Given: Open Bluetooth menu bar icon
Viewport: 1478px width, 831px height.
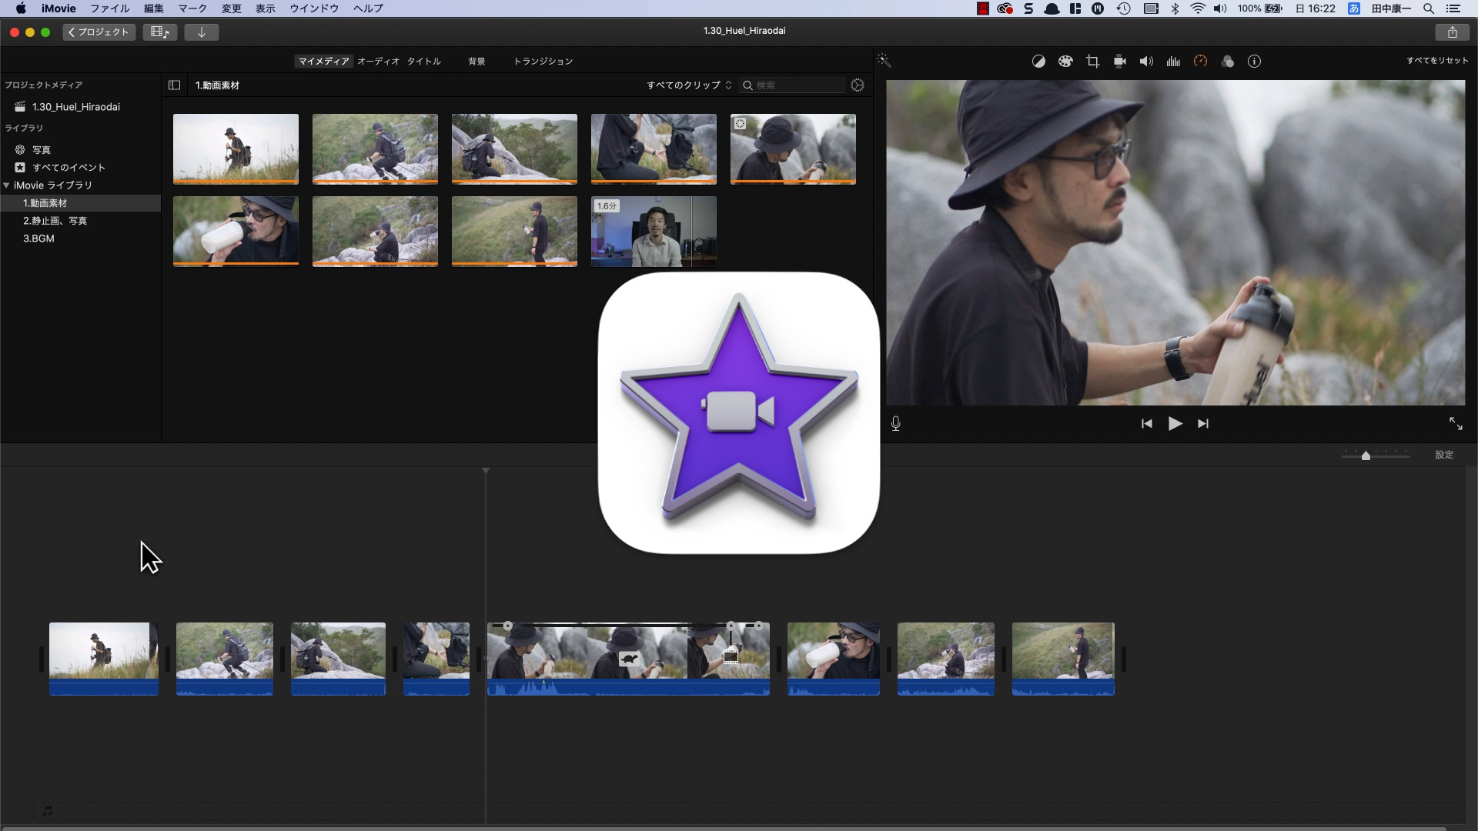Looking at the screenshot, I should coord(1175,8).
